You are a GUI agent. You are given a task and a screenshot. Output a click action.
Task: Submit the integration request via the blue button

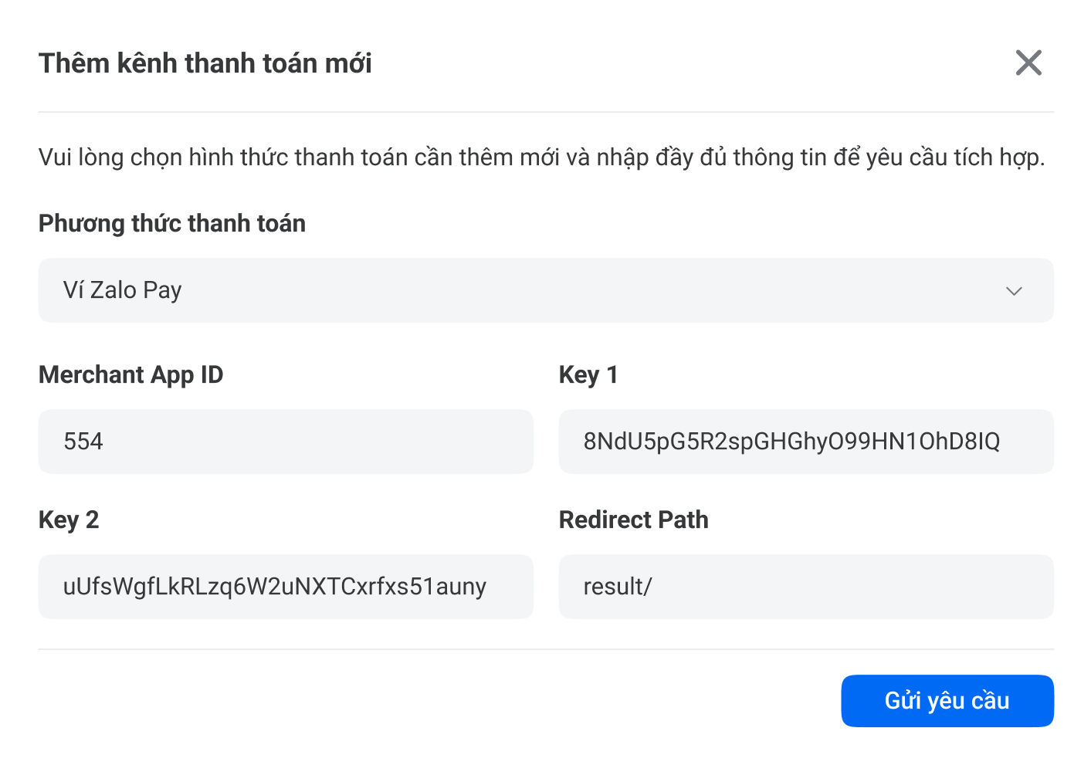[947, 700]
